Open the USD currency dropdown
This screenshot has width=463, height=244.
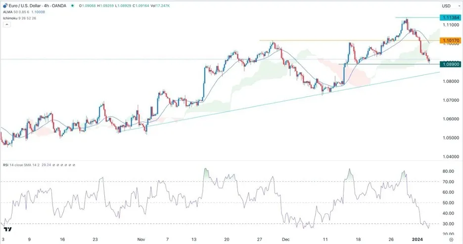(451, 6)
